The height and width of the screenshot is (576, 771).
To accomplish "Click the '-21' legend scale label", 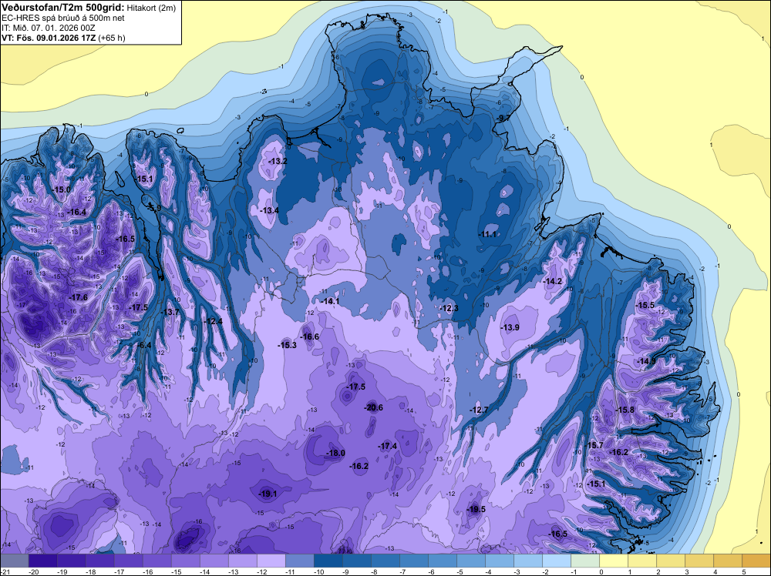I will [5, 571].
